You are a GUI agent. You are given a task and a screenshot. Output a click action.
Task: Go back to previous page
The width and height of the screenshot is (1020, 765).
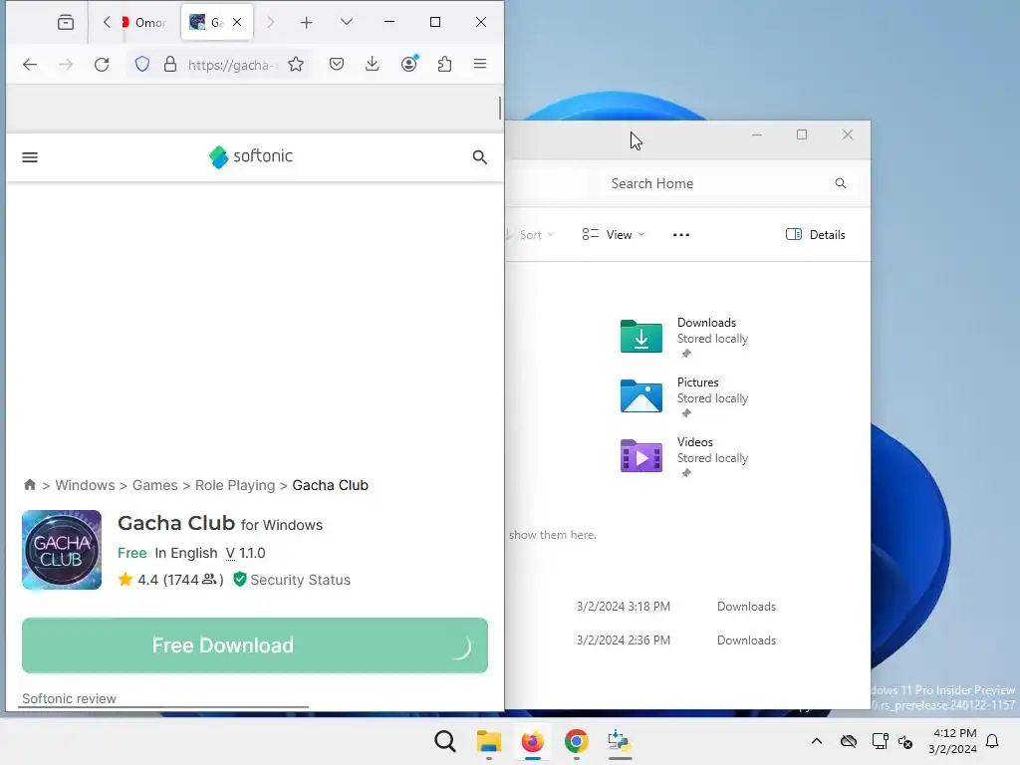click(30, 65)
